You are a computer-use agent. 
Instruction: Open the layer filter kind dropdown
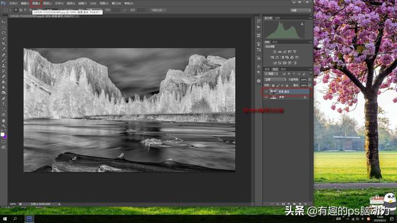point(271,74)
